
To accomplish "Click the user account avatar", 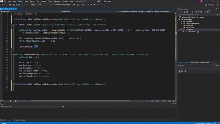I will (201, 1).
